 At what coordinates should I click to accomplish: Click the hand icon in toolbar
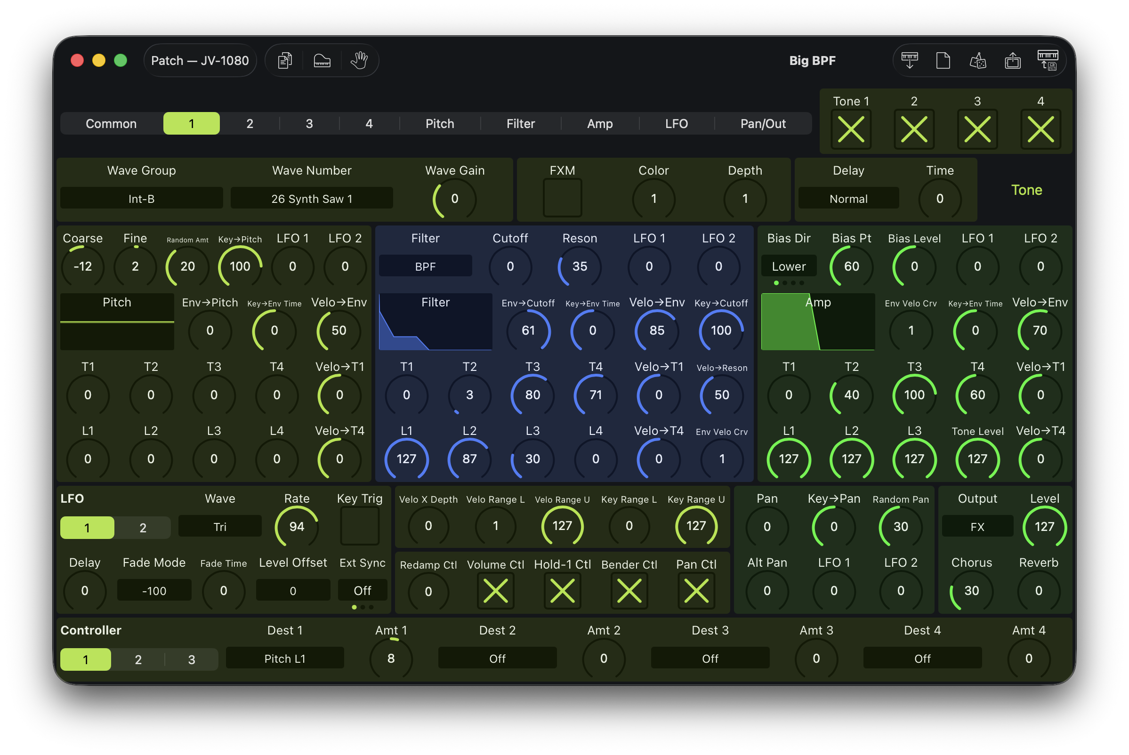[359, 61]
